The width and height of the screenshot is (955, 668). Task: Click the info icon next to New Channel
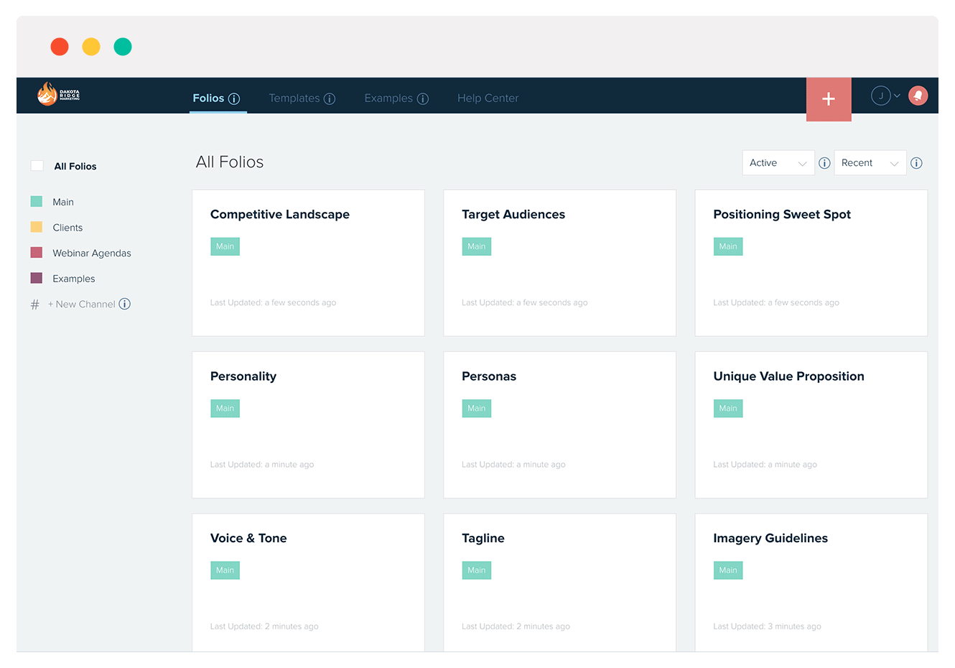click(x=125, y=304)
